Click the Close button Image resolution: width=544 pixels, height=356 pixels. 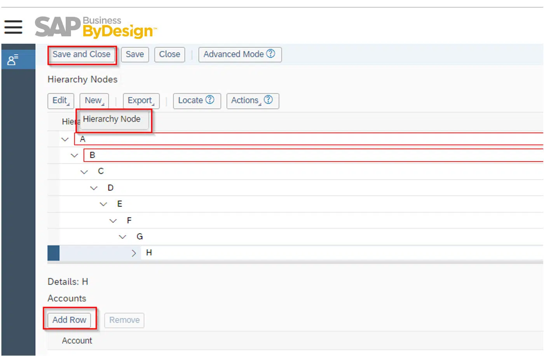point(169,54)
